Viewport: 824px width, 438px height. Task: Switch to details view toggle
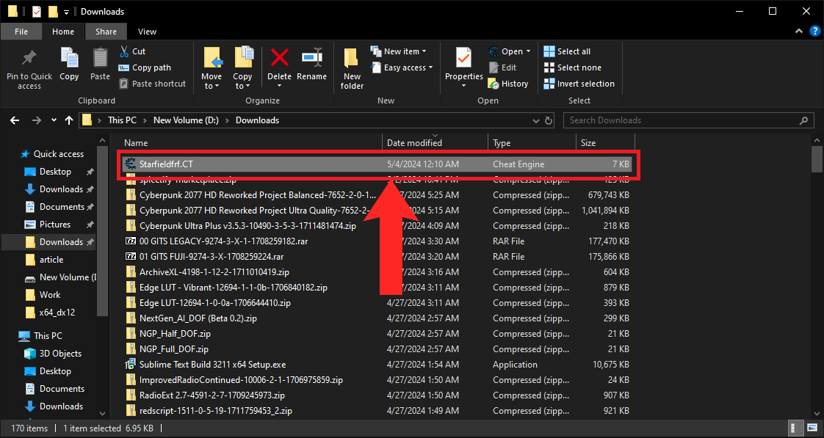797,428
